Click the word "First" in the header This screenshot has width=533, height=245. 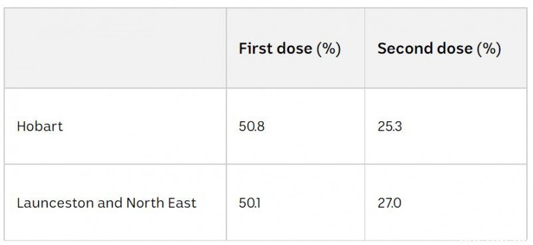pos(255,49)
